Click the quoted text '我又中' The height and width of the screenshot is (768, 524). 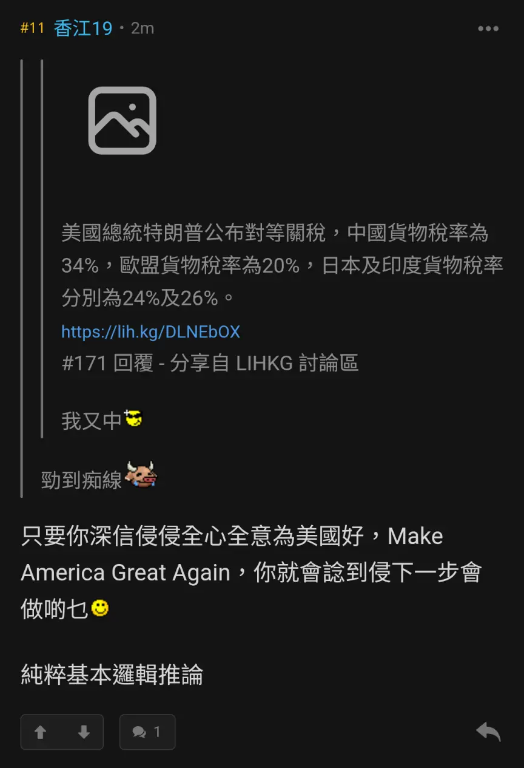point(92,421)
